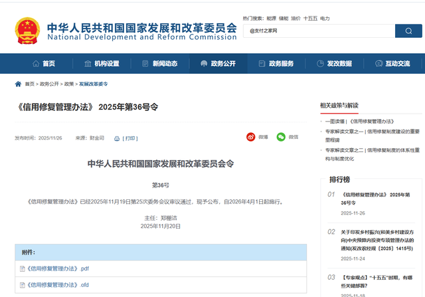Screen dimensions: 425x297
Task: Click the 发展改革委令 breadcrumb link
Action: click(x=93, y=84)
